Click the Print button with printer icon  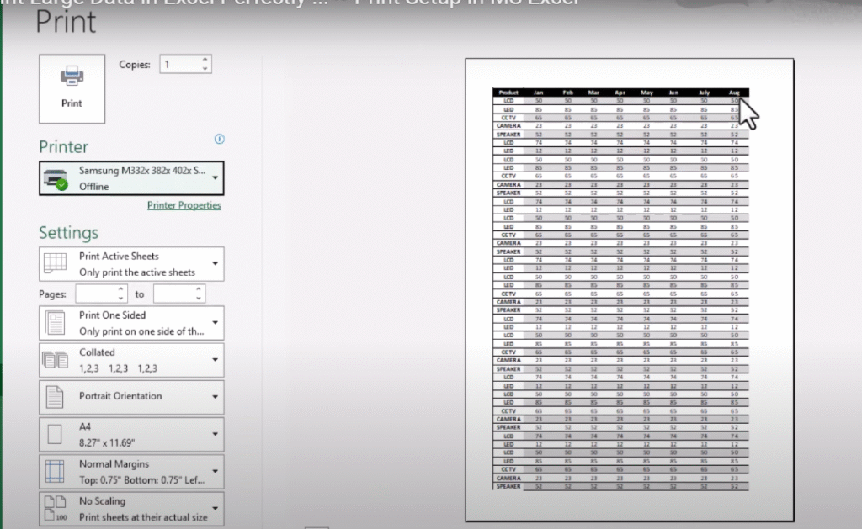72,88
